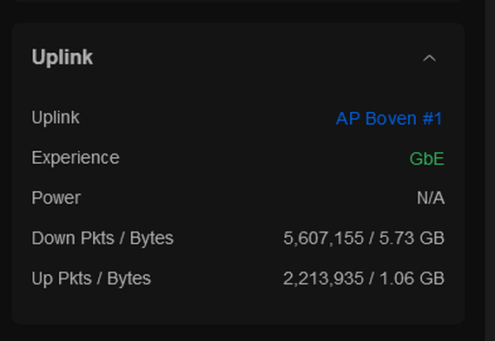Select the 2,213,935 up packets count
495x341 pixels.
point(323,279)
